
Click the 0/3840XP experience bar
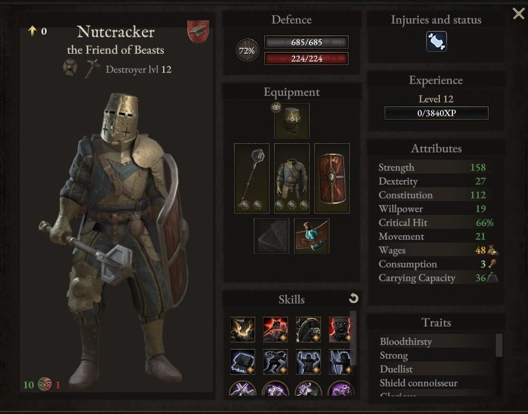(437, 113)
